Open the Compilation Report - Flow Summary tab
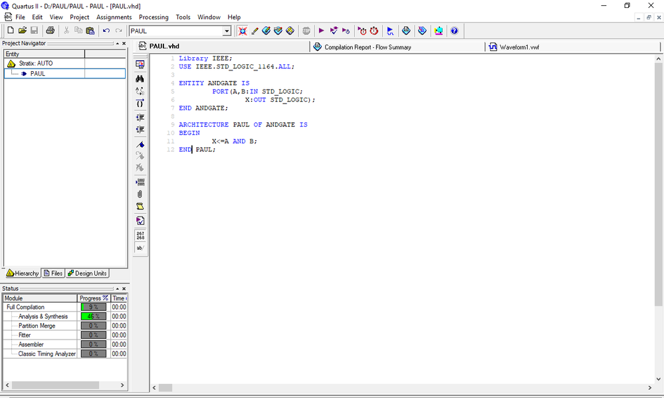This screenshot has width=664, height=398. pos(367,47)
